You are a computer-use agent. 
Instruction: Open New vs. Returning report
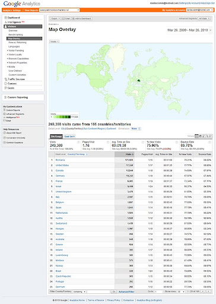tap(17, 42)
